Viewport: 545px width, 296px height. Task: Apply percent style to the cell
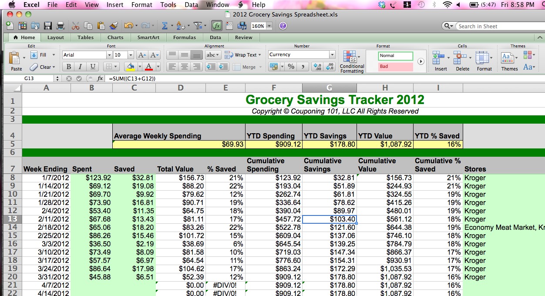coord(291,67)
